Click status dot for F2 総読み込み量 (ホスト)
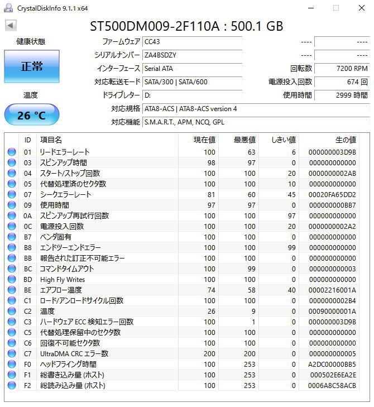The width and height of the screenshot is (374, 407). pyautogui.click(x=12, y=385)
